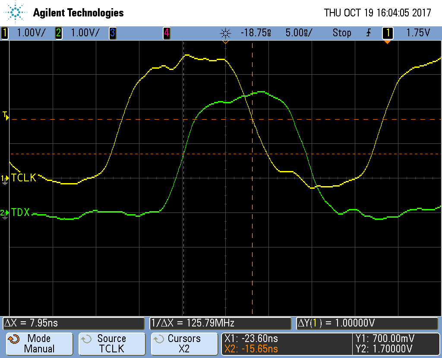
Task: Open the Cursors X2 selection softkey
Action: click(x=184, y=344)
